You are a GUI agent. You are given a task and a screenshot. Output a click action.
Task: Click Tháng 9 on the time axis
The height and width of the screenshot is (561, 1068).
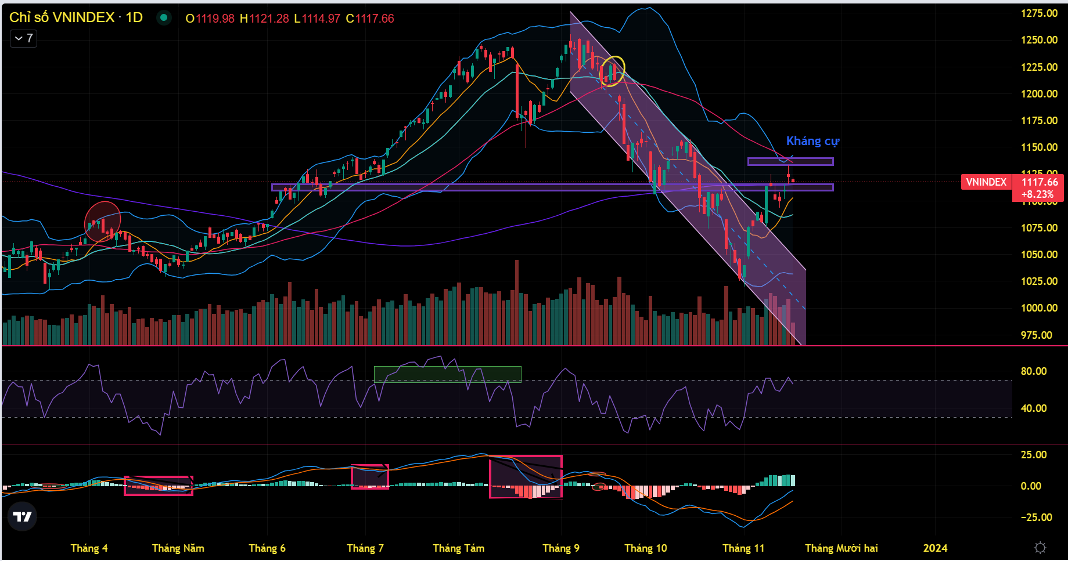click(x=560, y=548)
